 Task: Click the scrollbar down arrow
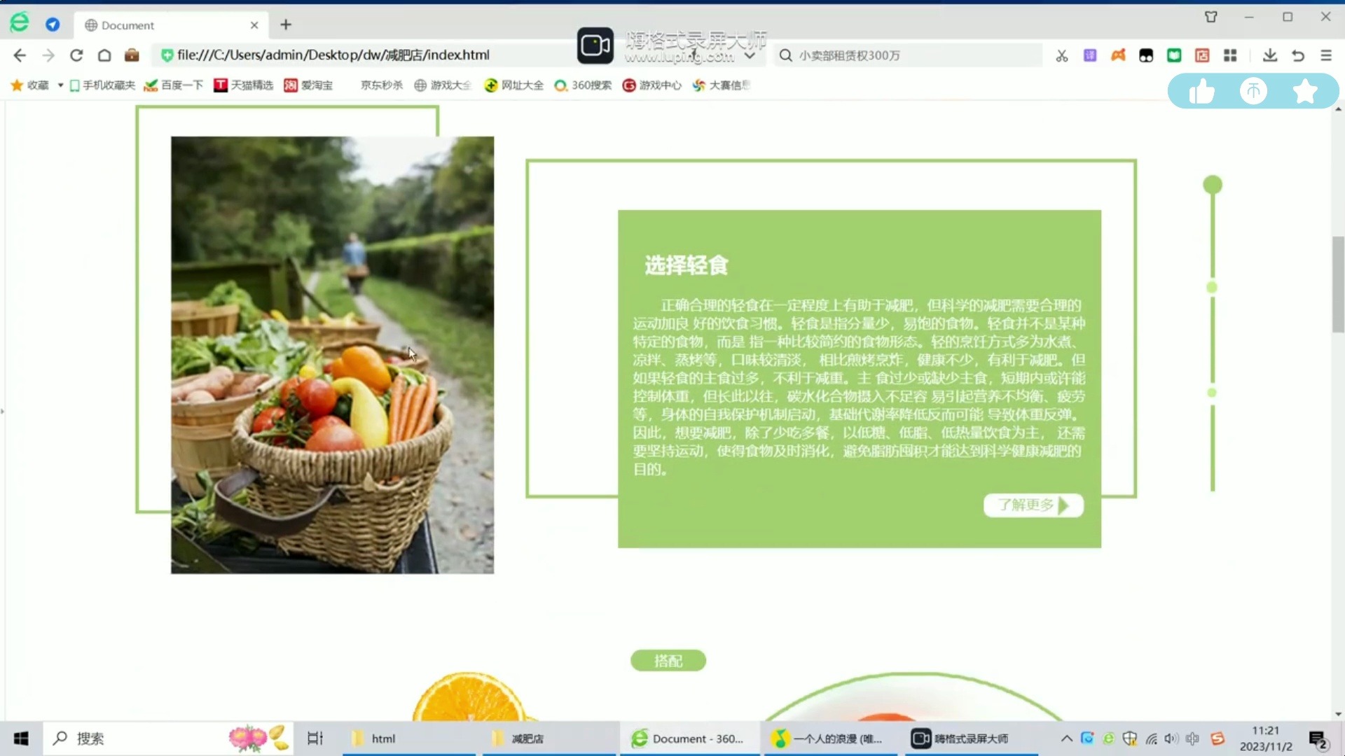[x=1338, y=714]
